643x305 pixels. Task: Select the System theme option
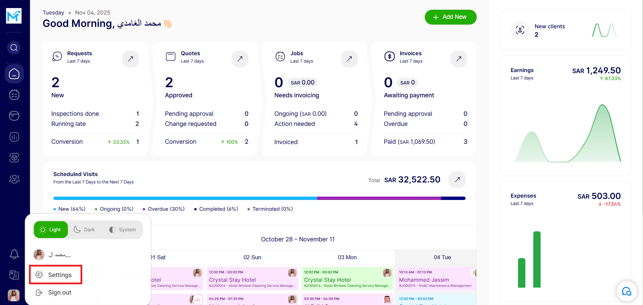(x=123, y=230)
